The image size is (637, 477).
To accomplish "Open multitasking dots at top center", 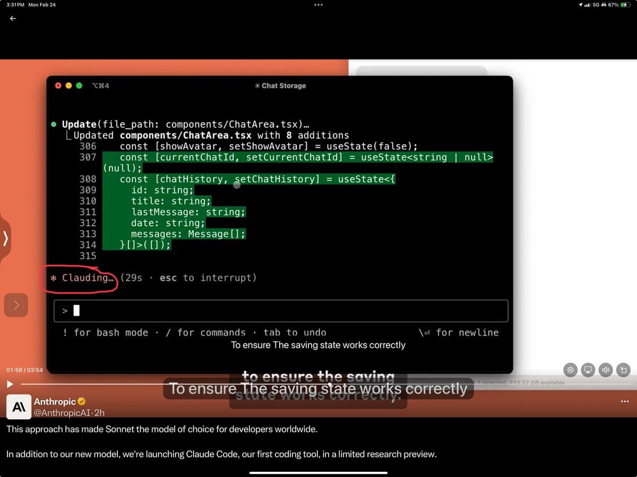I will [x=318, y=5].
